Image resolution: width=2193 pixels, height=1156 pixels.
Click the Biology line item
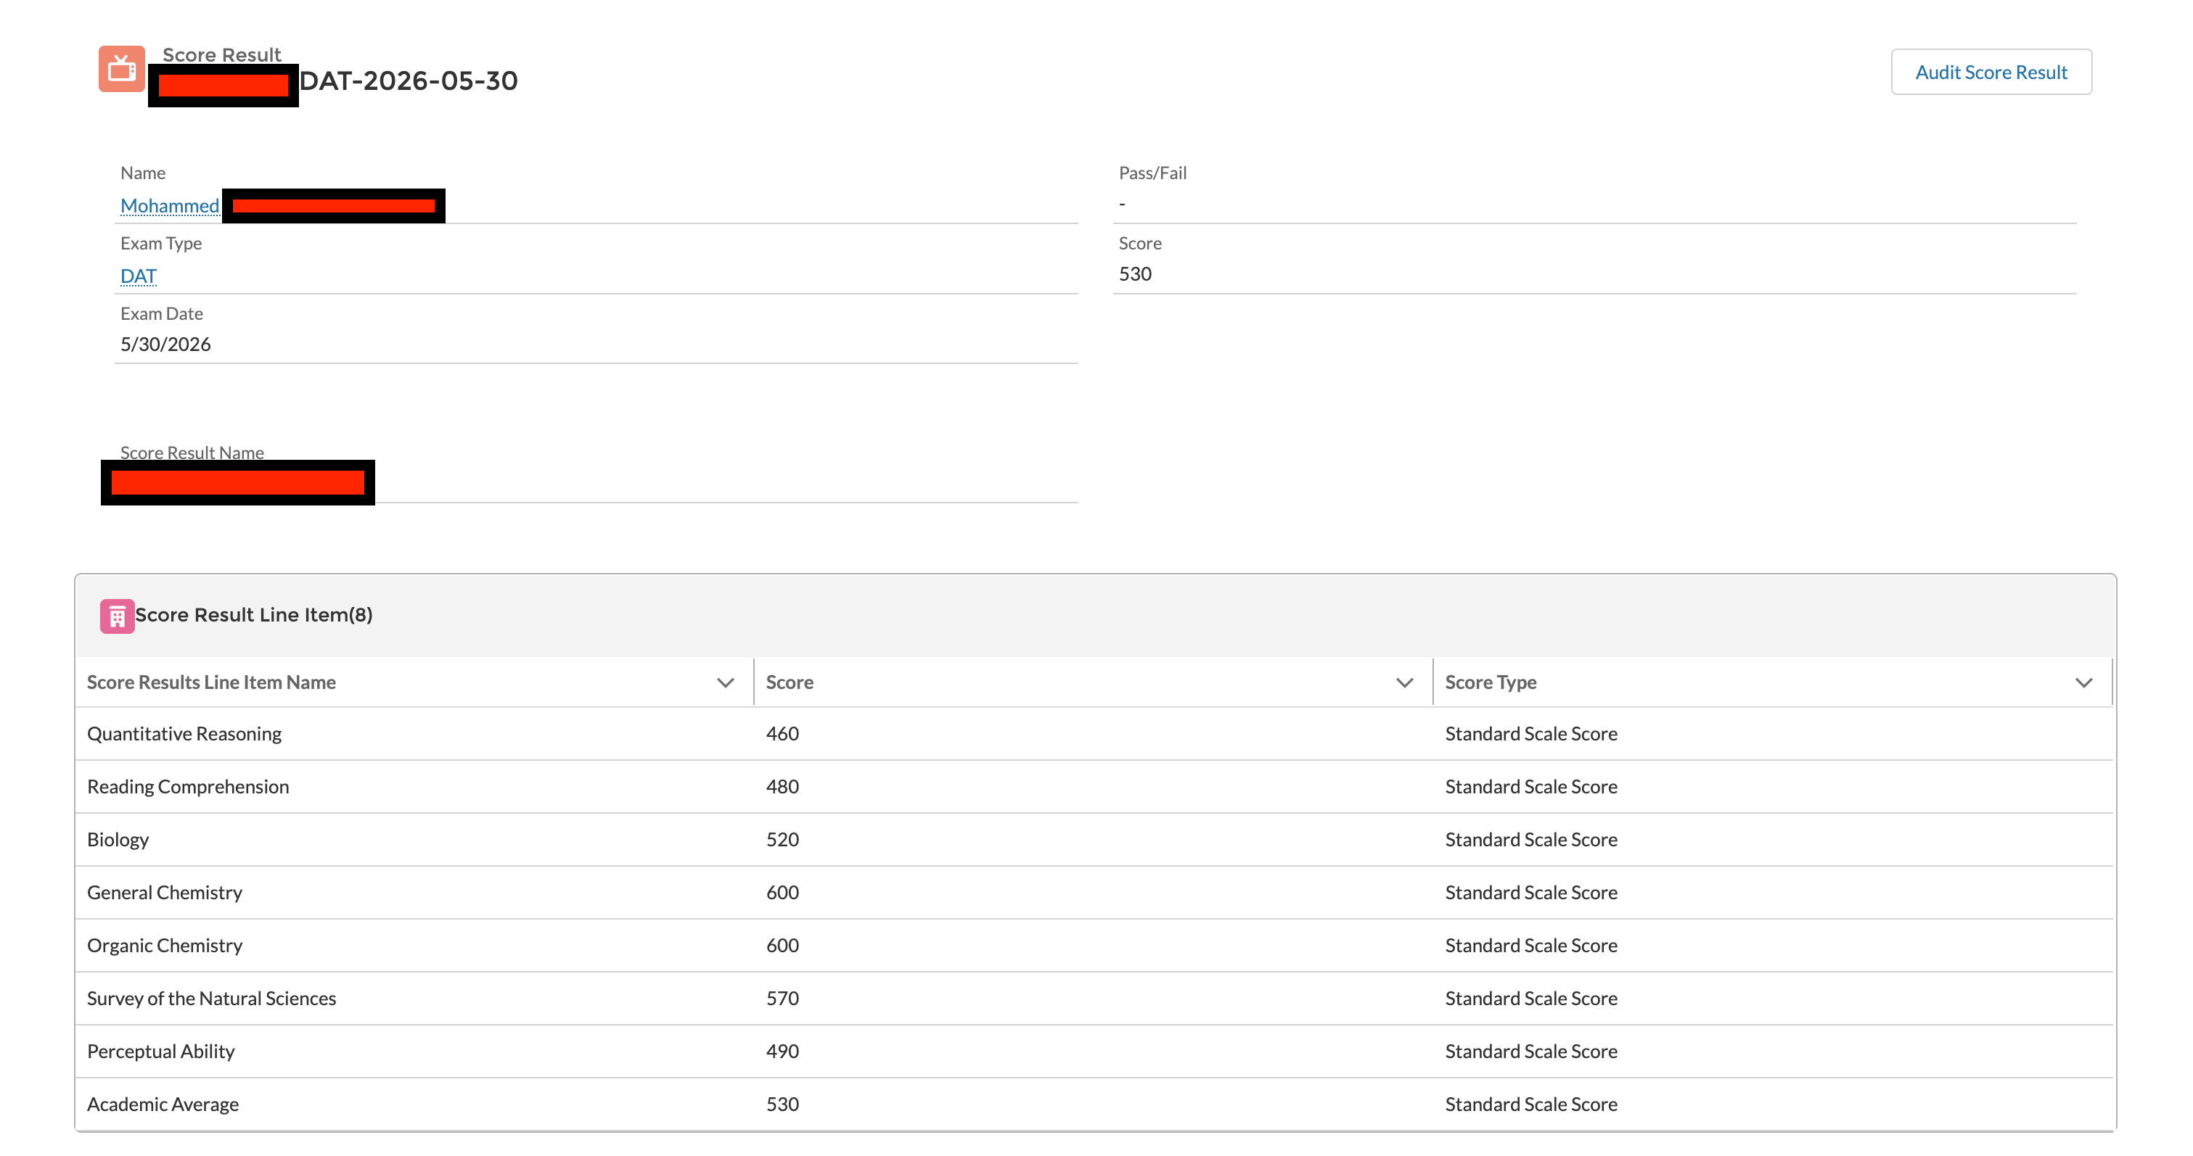point(118,840)
